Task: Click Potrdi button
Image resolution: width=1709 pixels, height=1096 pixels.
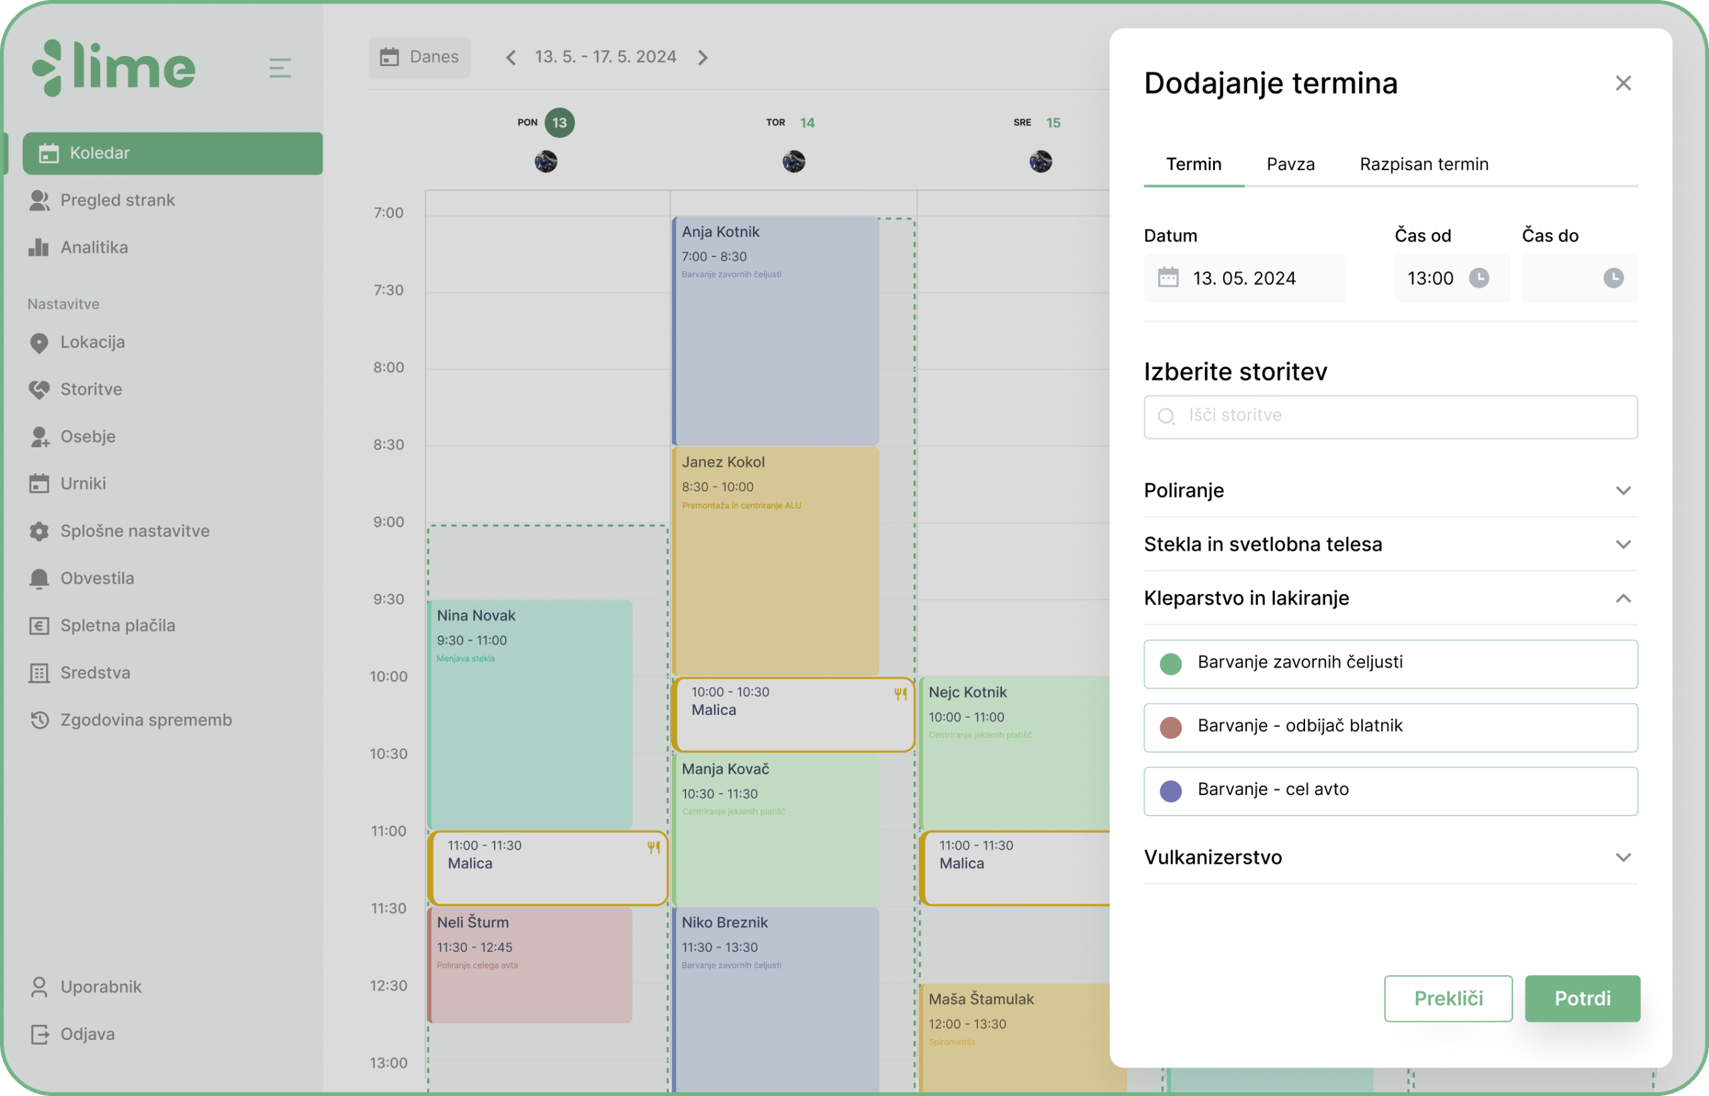Action: (1582, 999)
